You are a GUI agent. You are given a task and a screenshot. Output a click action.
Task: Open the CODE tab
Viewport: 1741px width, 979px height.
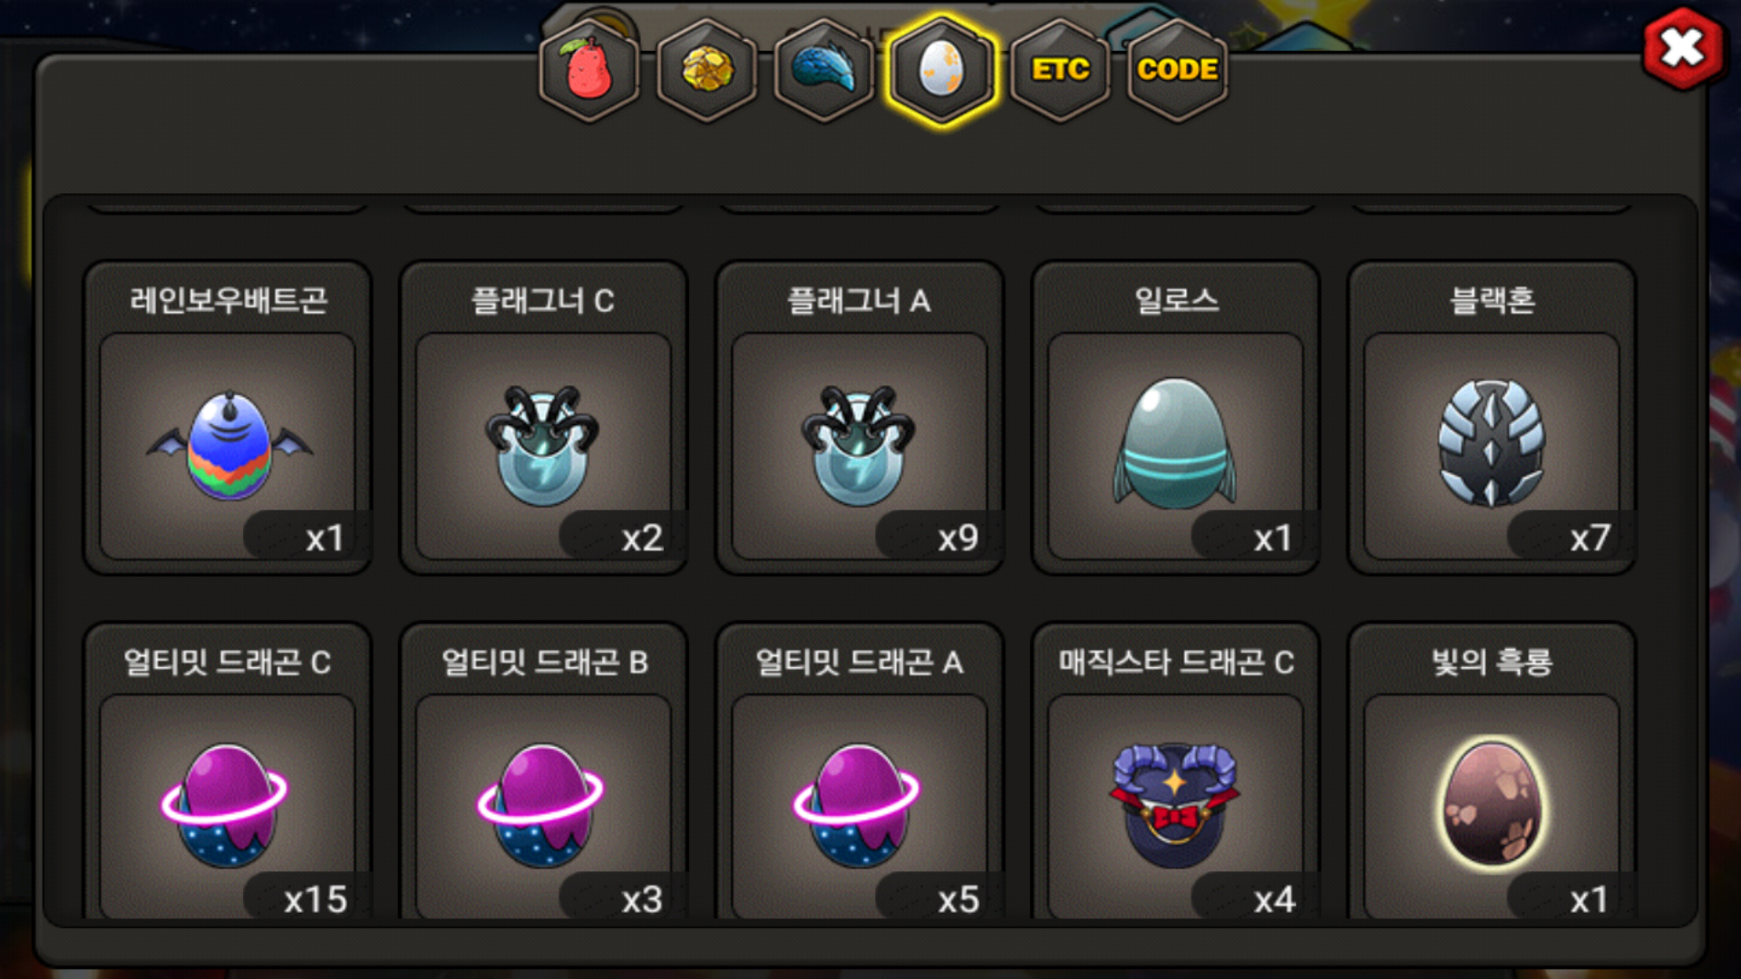[1177, 71]
